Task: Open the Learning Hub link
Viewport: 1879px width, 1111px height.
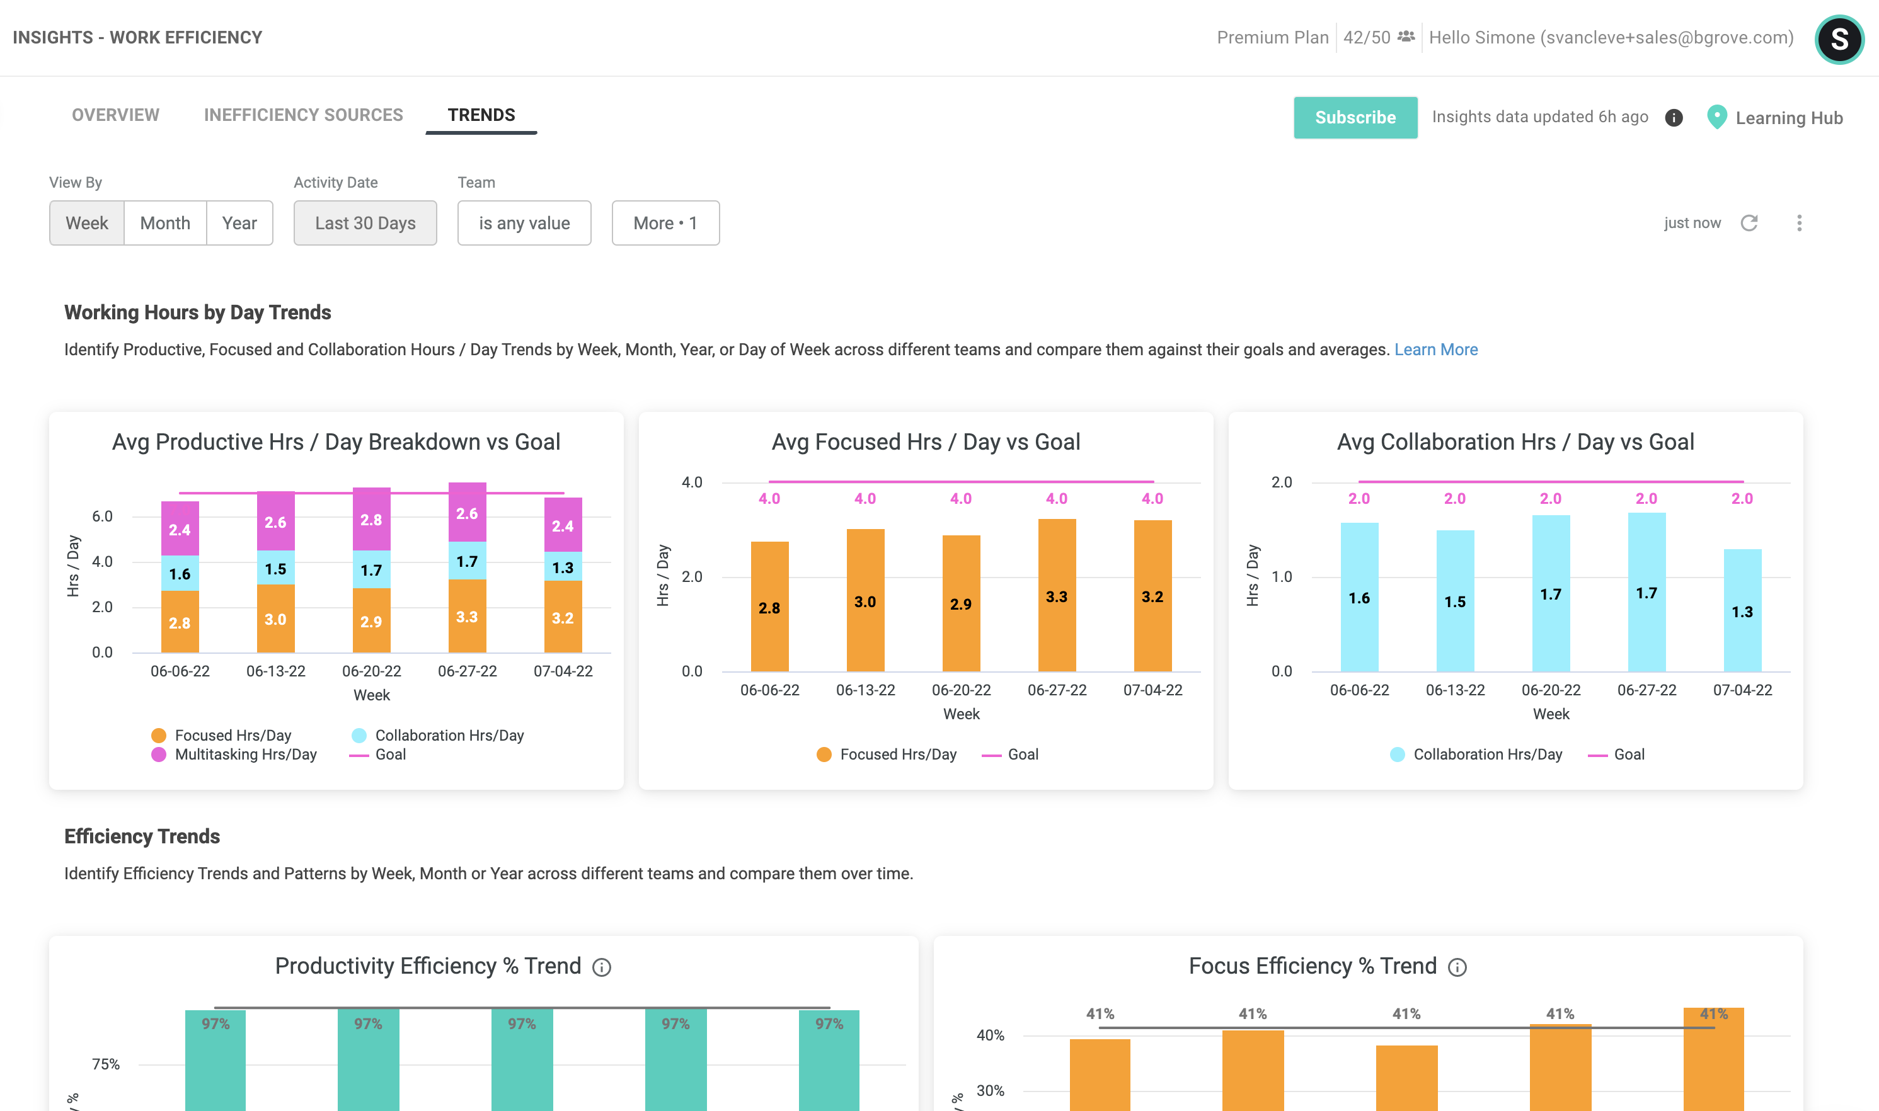Action: point(1788,118)
